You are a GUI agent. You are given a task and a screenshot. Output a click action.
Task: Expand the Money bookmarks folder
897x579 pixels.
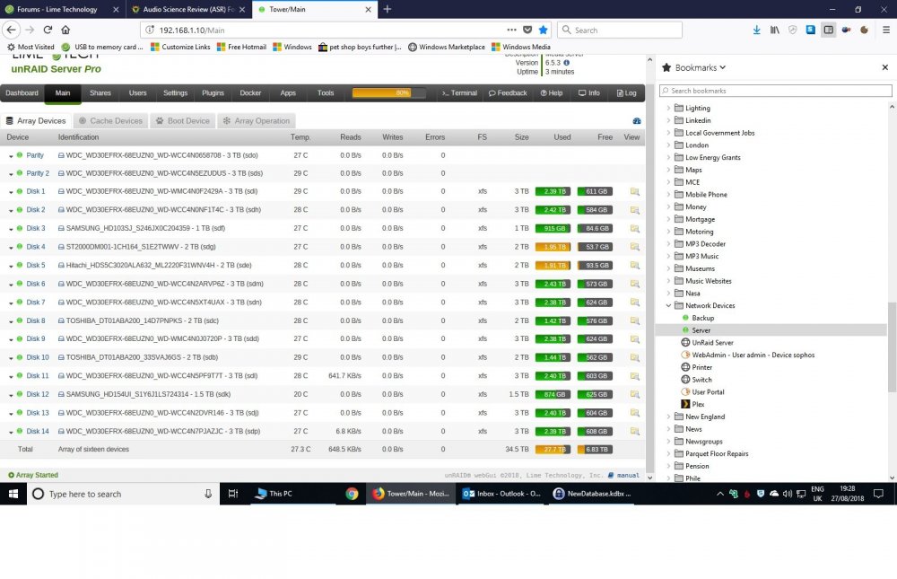click(668, 206)
